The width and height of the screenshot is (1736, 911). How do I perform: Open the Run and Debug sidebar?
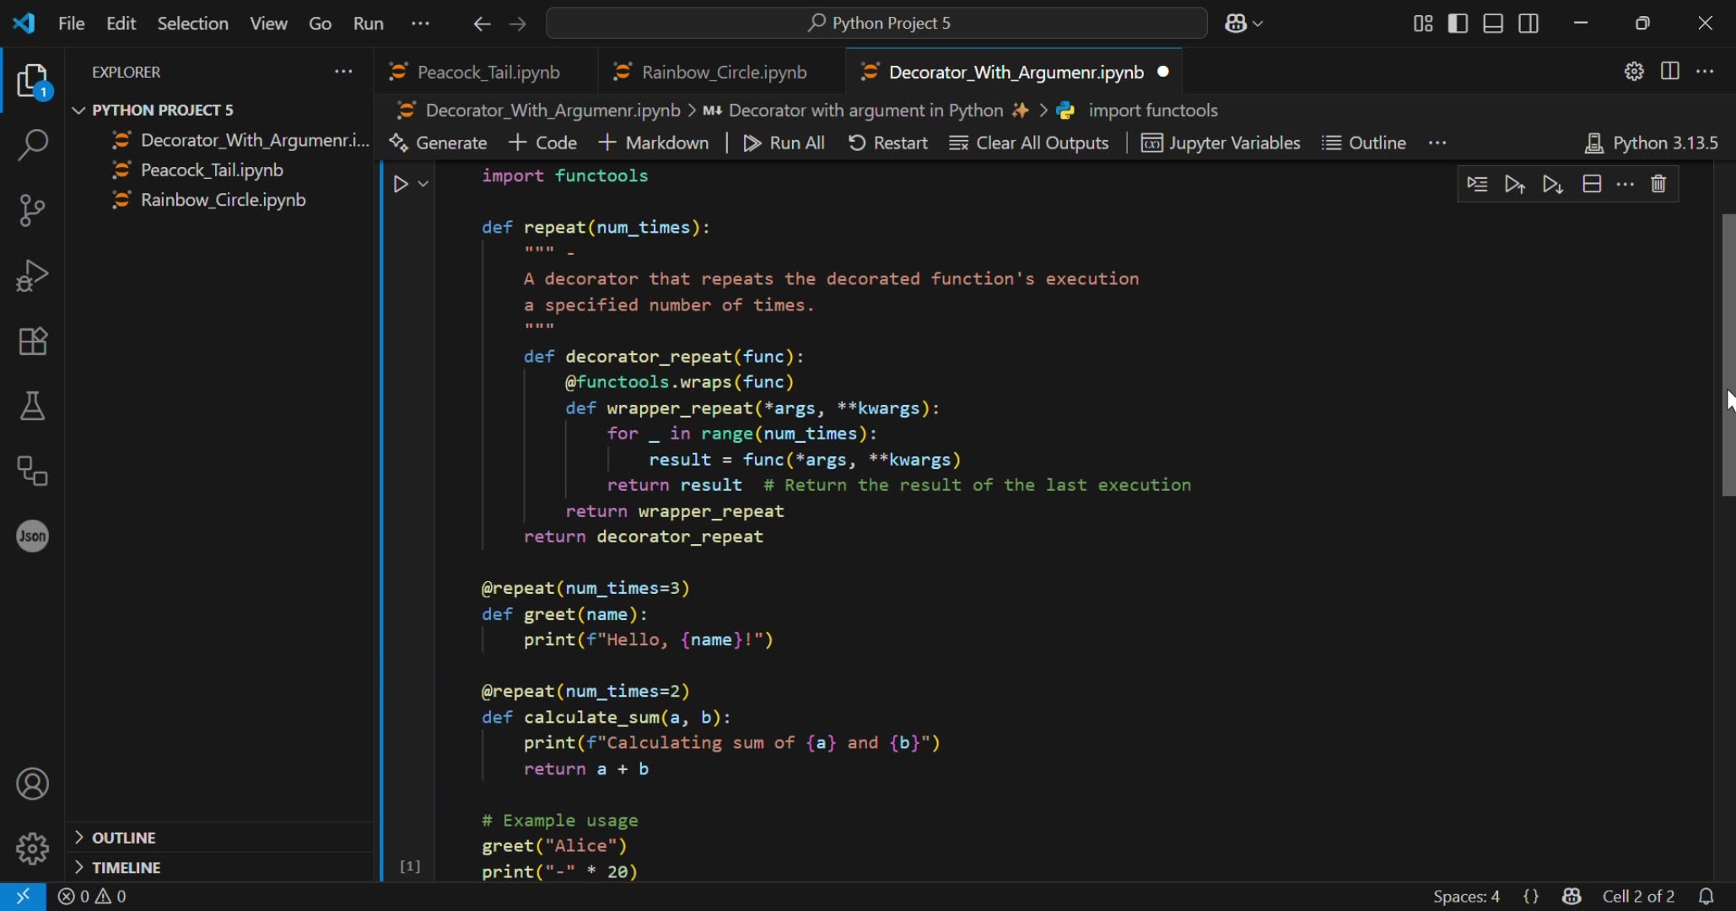click(32, 275)
